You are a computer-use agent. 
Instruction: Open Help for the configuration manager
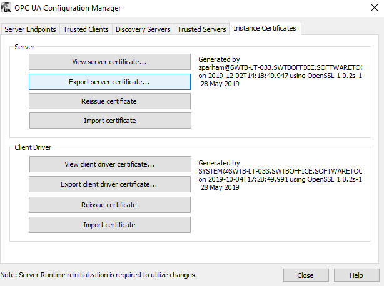(356, 275)
